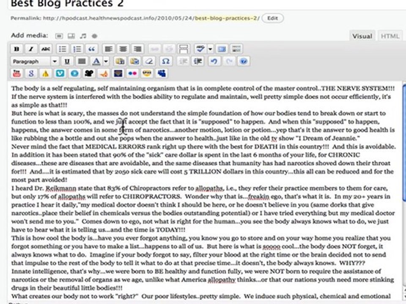Outdent the paragraph

(x=183, y=62)
